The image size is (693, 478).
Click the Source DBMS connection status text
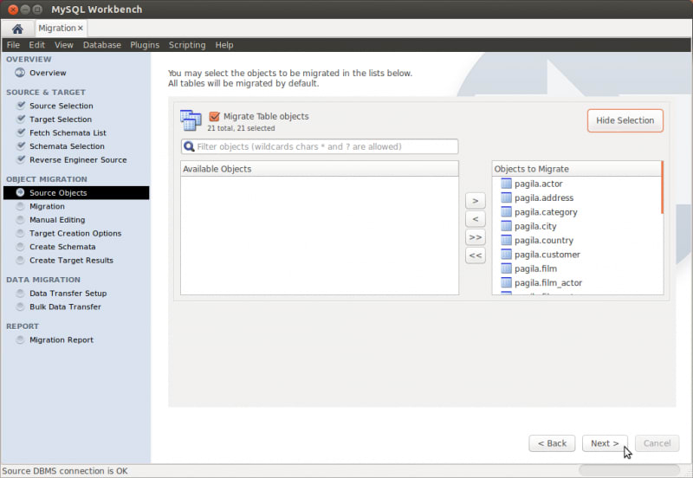[x=65, y=471]
